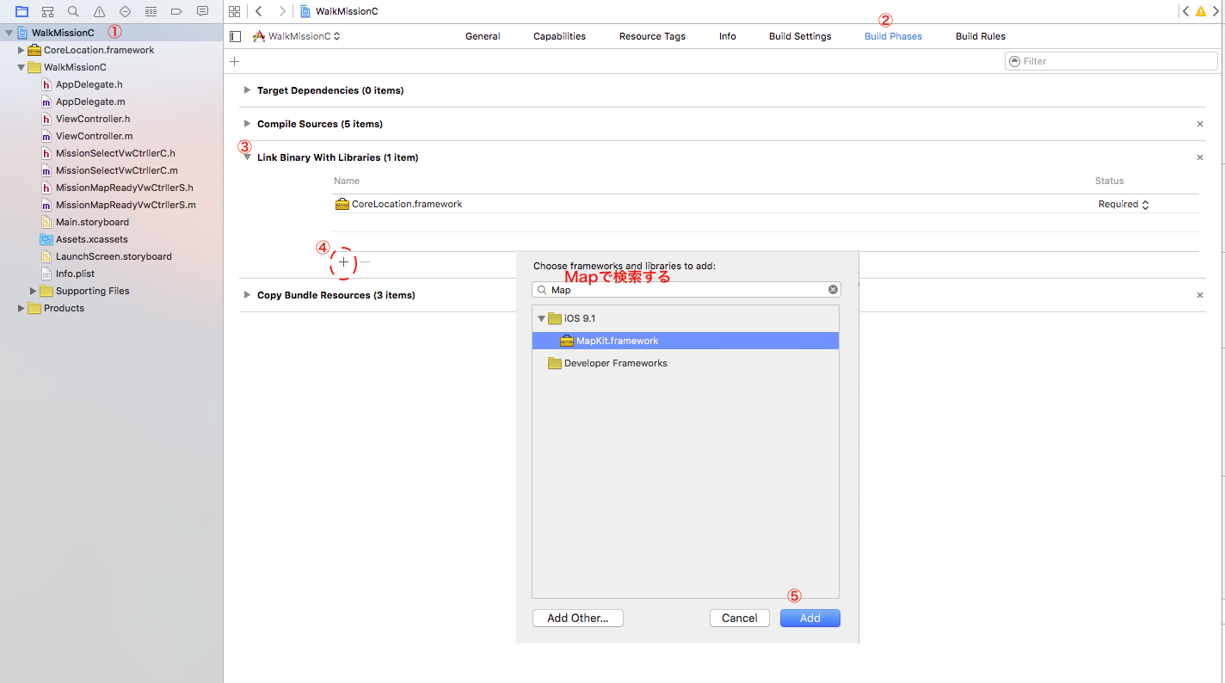This screenshot has width=1225, height=683.
Task: Open the Project navigator folder icon
Action: tap(22, 11)
